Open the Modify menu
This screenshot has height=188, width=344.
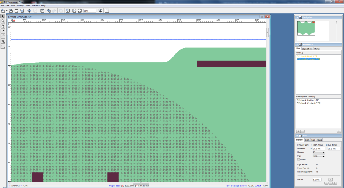click(x=20, y=6)
